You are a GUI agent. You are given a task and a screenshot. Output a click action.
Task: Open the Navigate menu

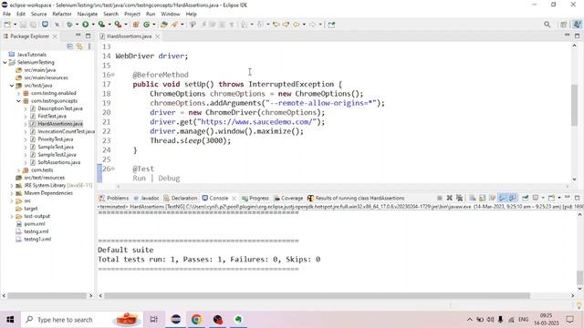[88, 14]
